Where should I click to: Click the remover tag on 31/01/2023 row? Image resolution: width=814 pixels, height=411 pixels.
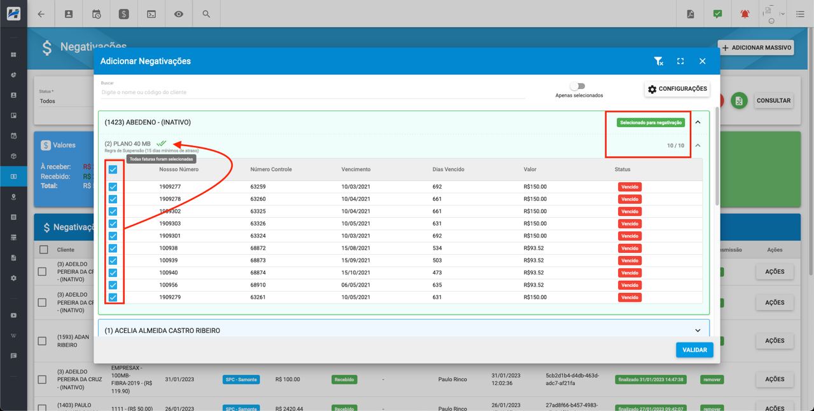(x=712, y=379)
